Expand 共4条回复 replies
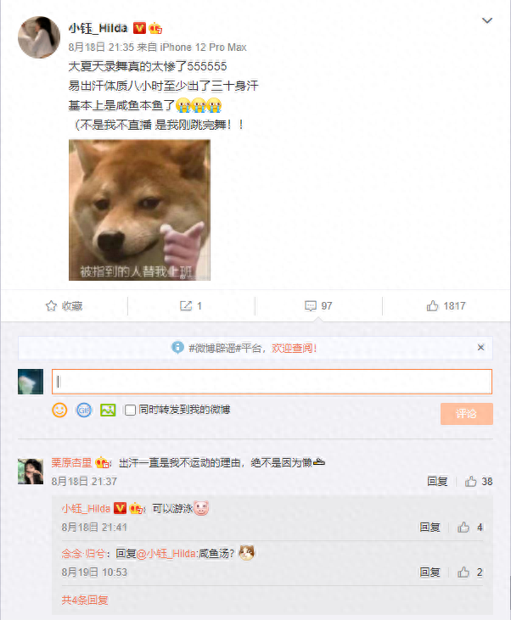Image resolution: width=511 pixels, height=620 pixels. click(x=85, y=600)
